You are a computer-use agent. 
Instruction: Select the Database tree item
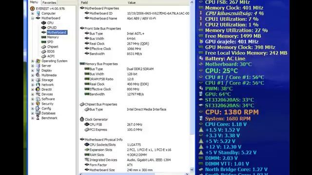(48, 113)
